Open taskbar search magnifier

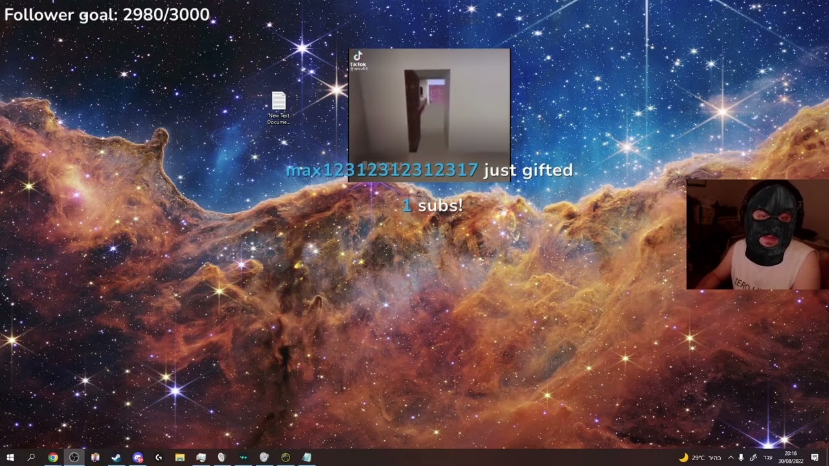(x=31, y=458)
